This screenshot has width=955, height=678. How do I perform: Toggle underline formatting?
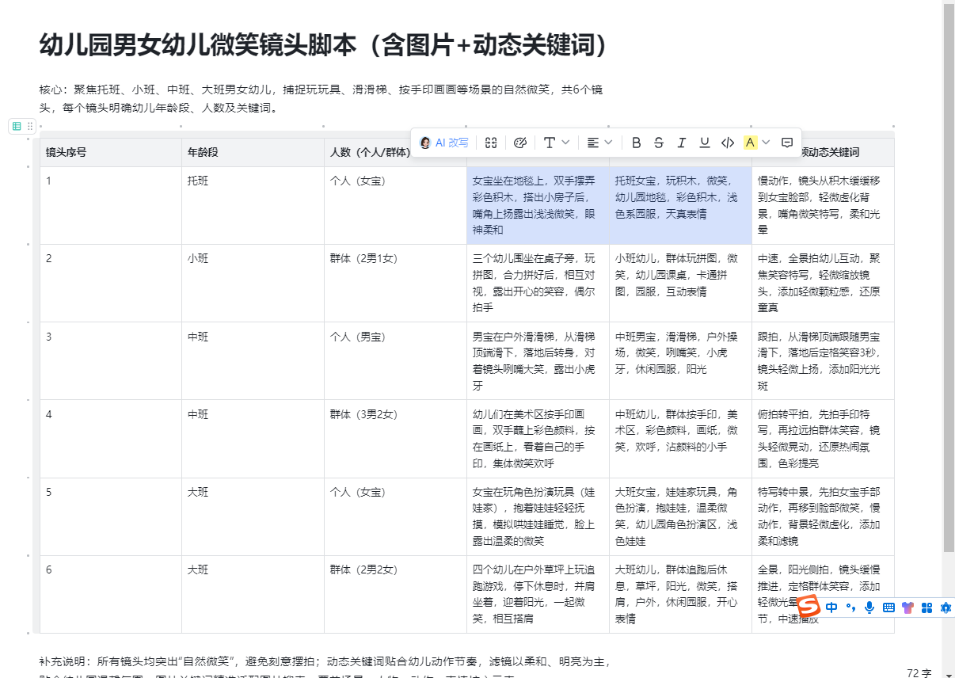(705, 143)
